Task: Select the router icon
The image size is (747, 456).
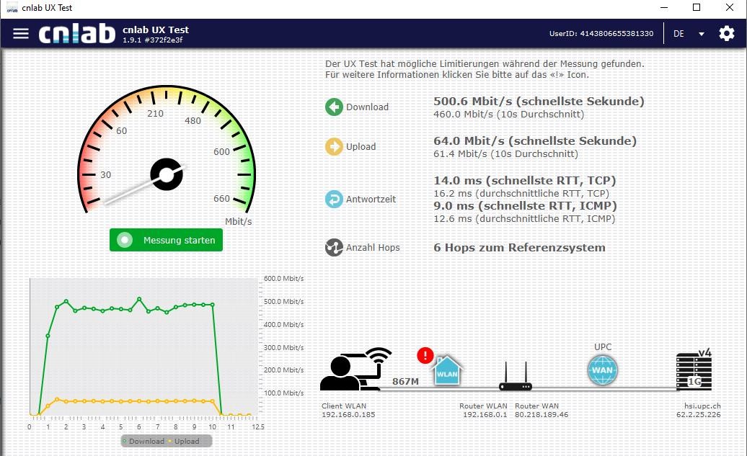Action: point(514,376)
